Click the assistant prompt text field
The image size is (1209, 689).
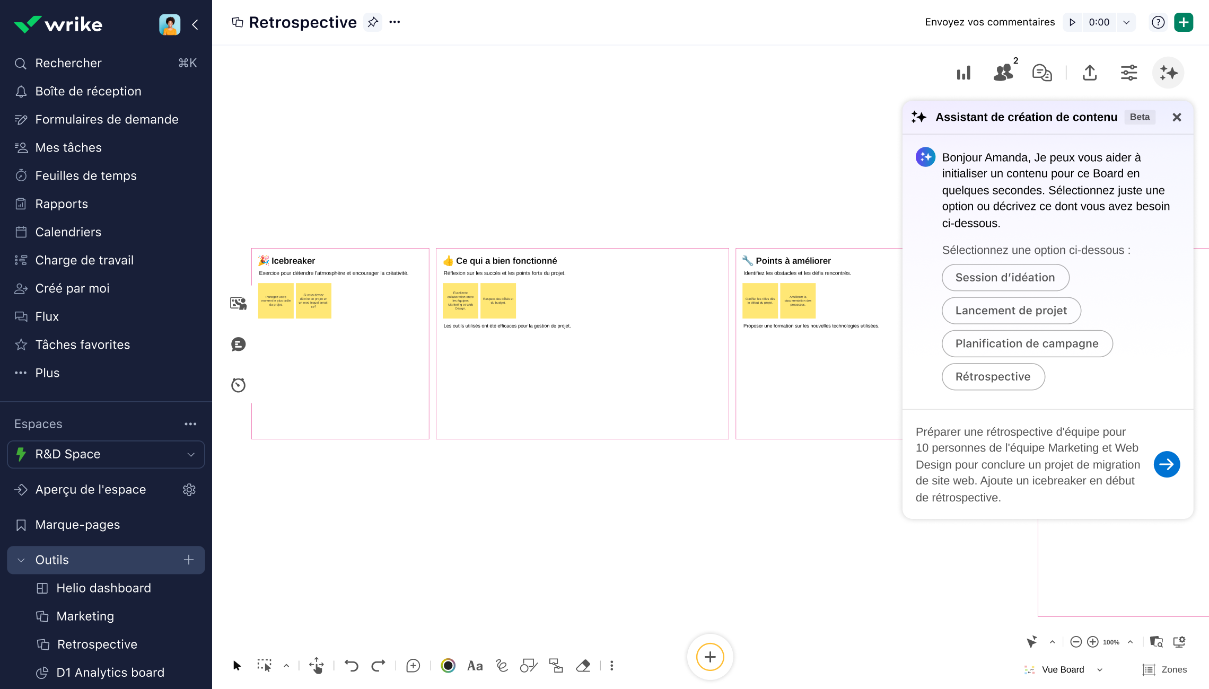point(1028,464)
